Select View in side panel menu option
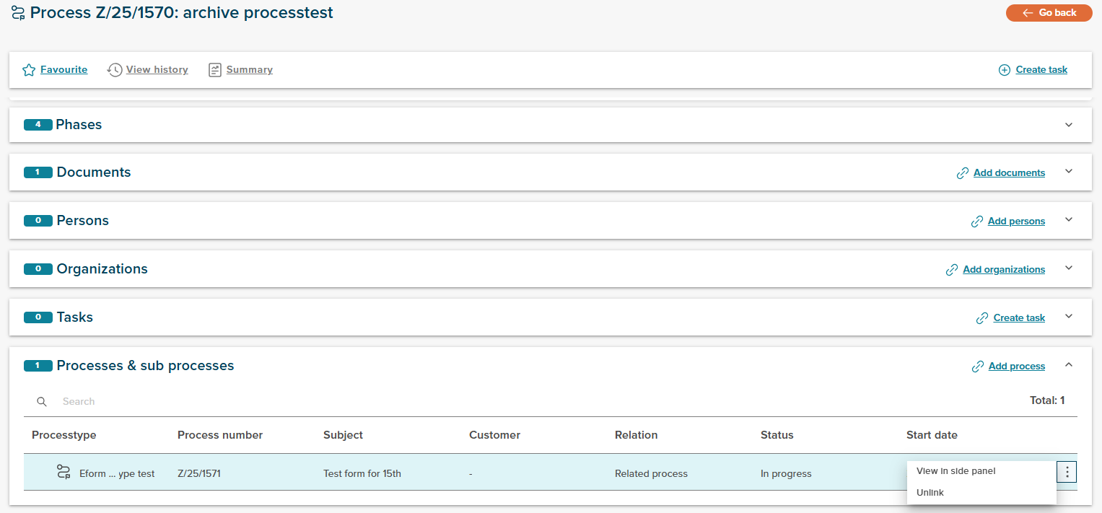Image resolution: width=1102 pixels, height=513 pixels. [955, 471]
